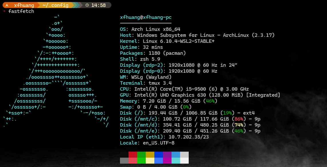Click the Arch logo icon in prompt
Screen dimensions: 327x167
[7, 5]
